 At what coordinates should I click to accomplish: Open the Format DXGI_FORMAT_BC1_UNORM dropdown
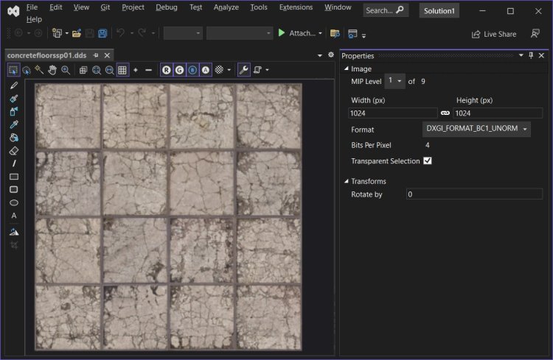pyautogui.click(x=477, y=130)
